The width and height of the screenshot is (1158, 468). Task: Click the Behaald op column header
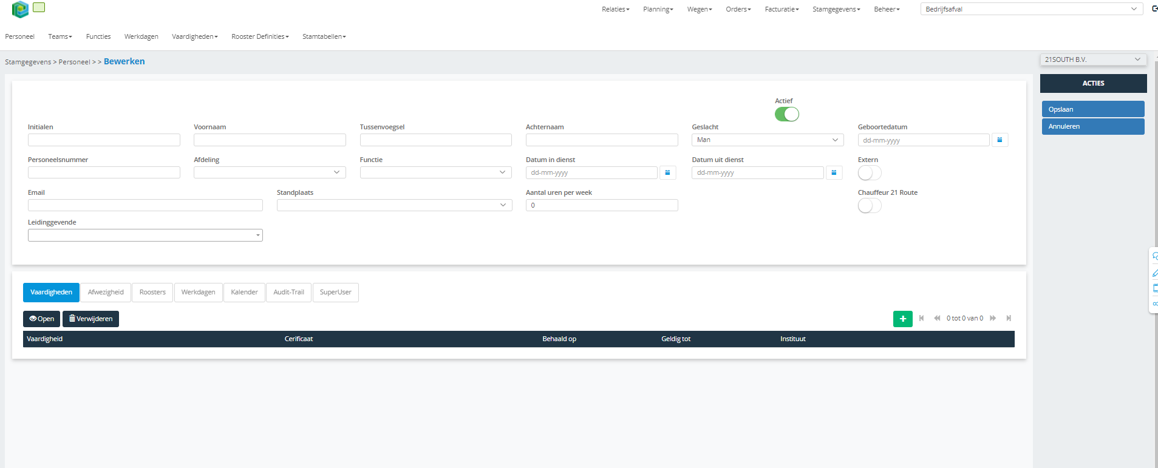(x=559, y=339)
